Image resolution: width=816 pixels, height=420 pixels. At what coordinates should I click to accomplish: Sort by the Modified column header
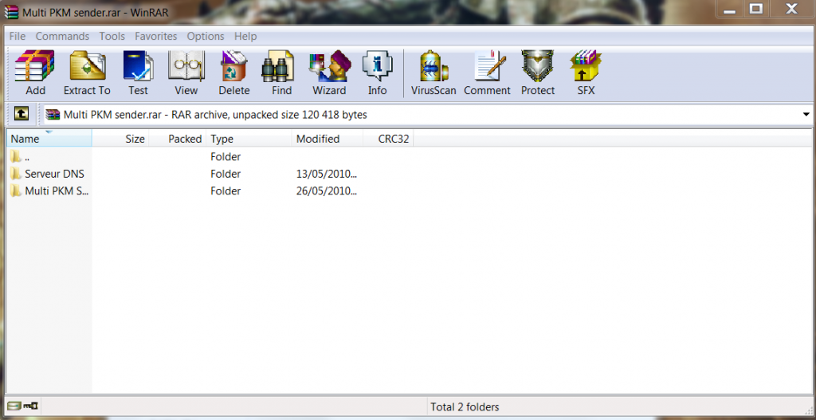click(x=328, y=139)
